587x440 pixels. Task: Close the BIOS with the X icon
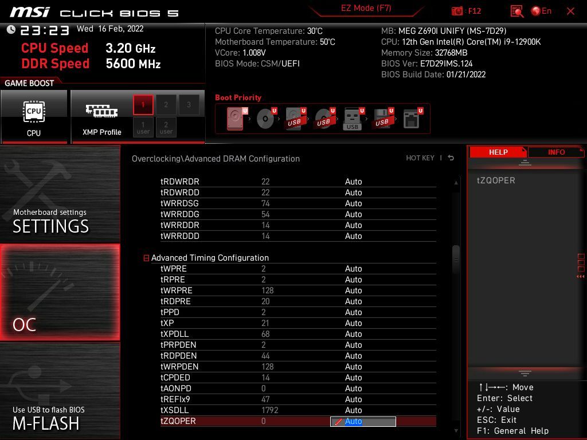(570, 11)
